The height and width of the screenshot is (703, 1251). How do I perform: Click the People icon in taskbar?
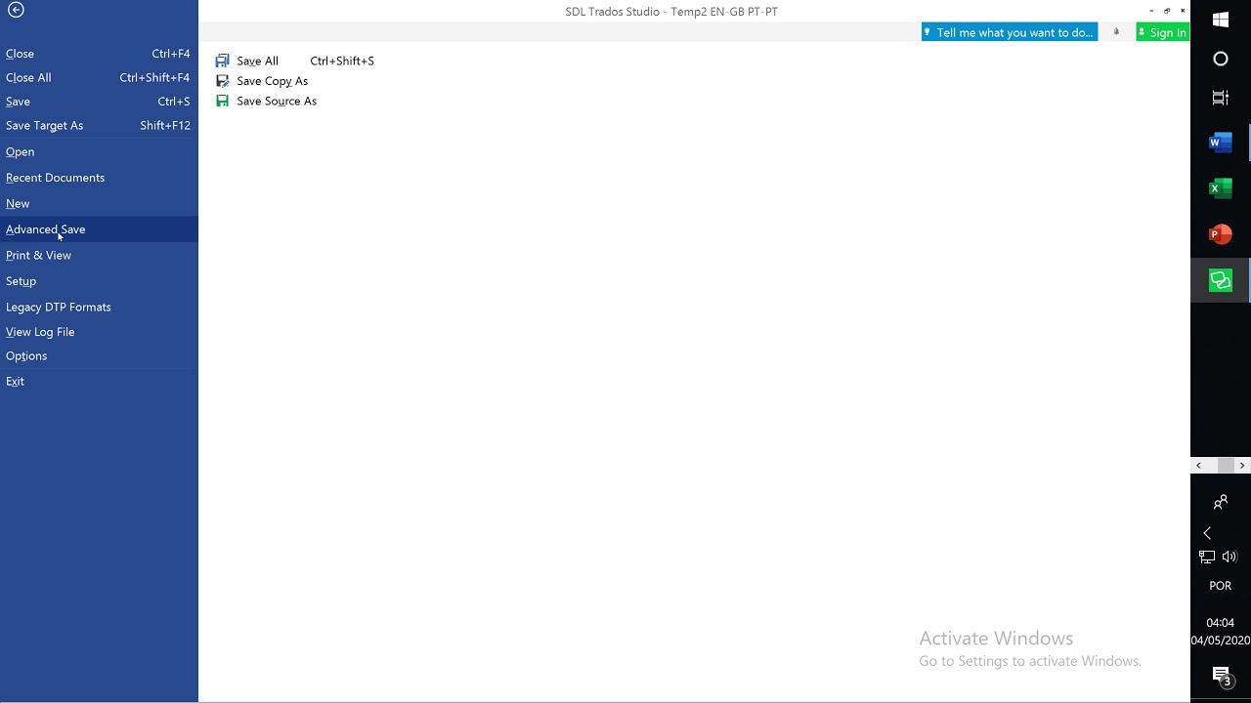click(x=1221, y=503)
